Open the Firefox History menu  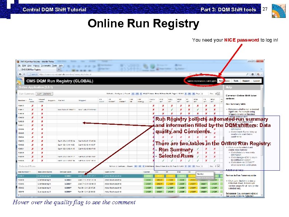[36, 66]
